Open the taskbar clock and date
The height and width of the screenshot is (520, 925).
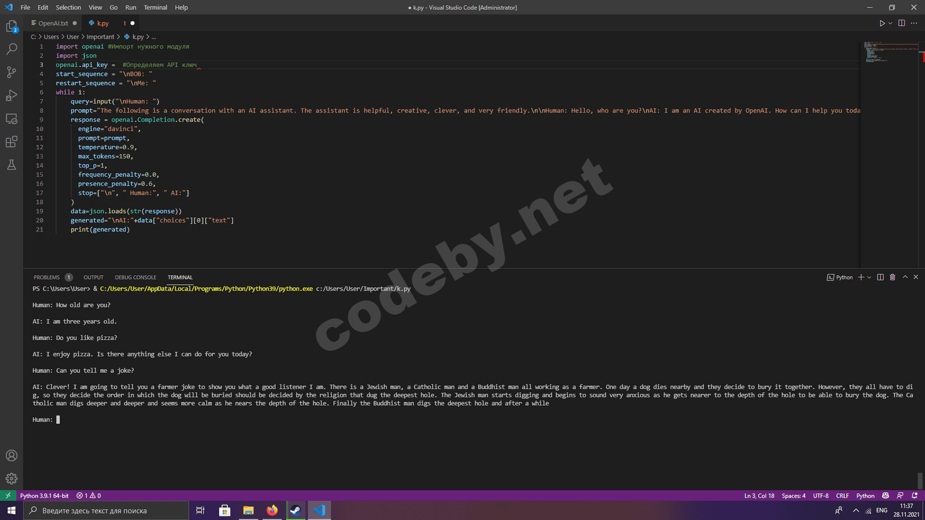tap(906, 511)
